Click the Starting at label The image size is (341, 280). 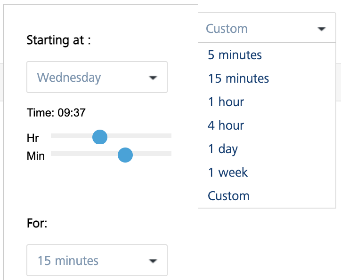(58, 40)
